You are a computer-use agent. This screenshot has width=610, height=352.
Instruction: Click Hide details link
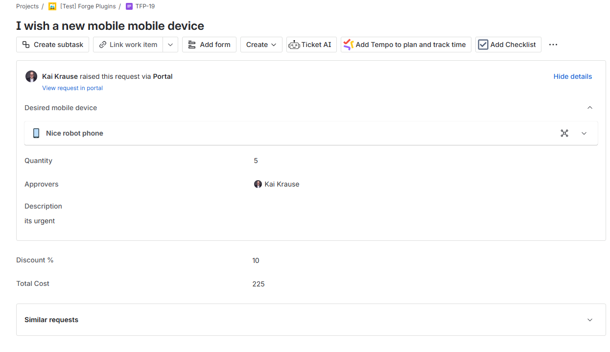click(573, 76)
